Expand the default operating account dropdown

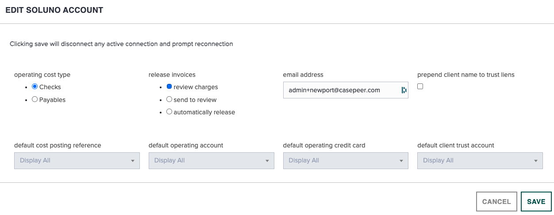(x=212, y=161)
